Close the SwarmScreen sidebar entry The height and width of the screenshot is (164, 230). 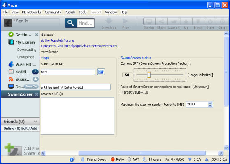point(37,94)
